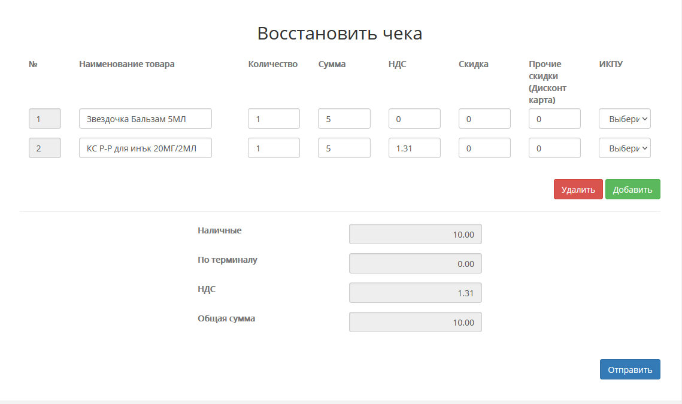Click the НДС field in row 1
The image size is (682, 404).
click(414, 119)
